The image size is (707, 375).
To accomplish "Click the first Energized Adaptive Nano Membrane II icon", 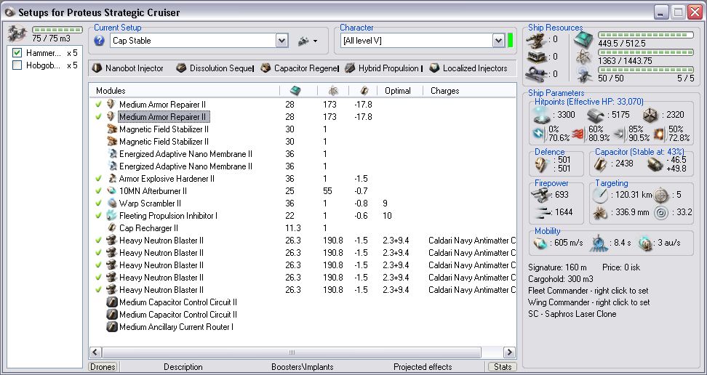I will (x=112, y=154).
